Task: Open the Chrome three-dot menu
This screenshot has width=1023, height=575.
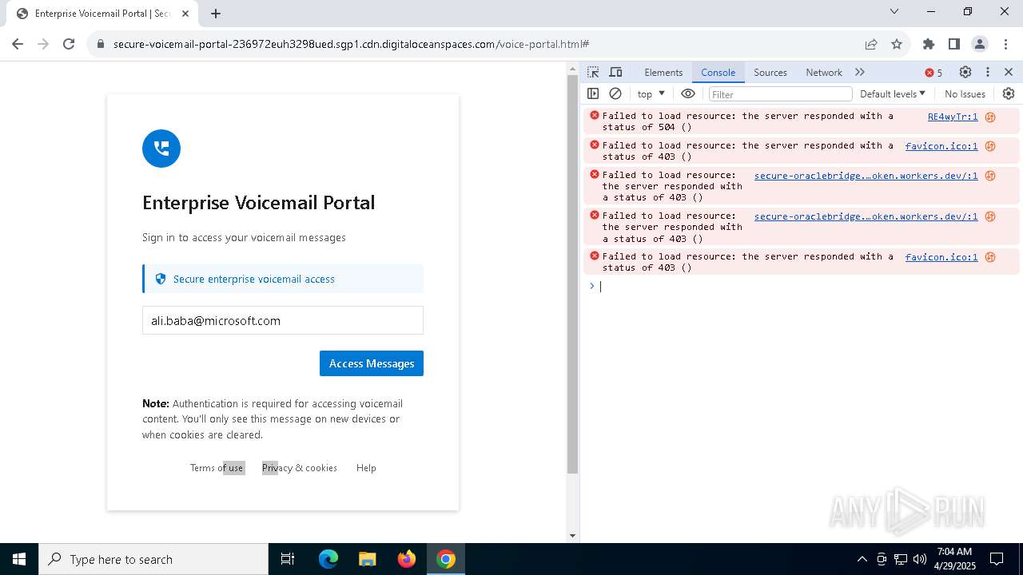Action: (x=1005, y=44)
